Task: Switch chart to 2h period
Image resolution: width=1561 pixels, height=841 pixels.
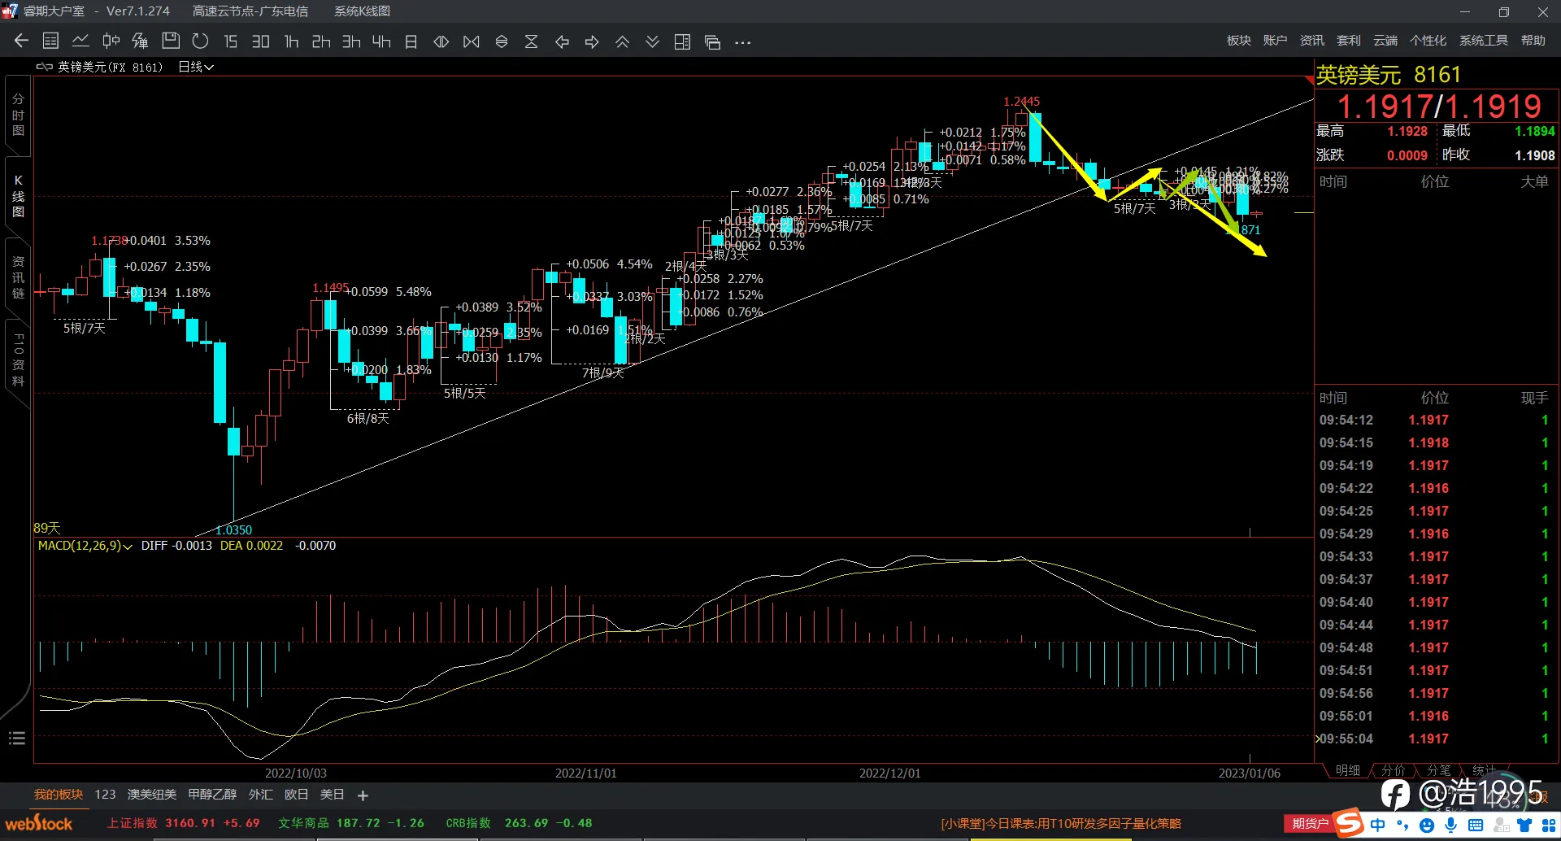Action: 321,41
